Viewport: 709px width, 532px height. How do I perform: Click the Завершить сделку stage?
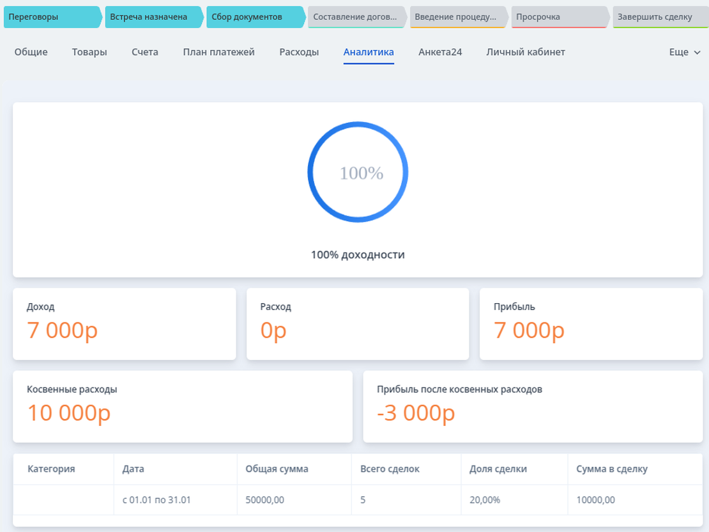(658, 17)
